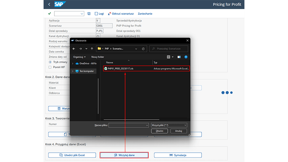Viewport: 288px width, 162px height.
Task: Tick the Pomiń WF checkbox
Action: pos(50,67)
